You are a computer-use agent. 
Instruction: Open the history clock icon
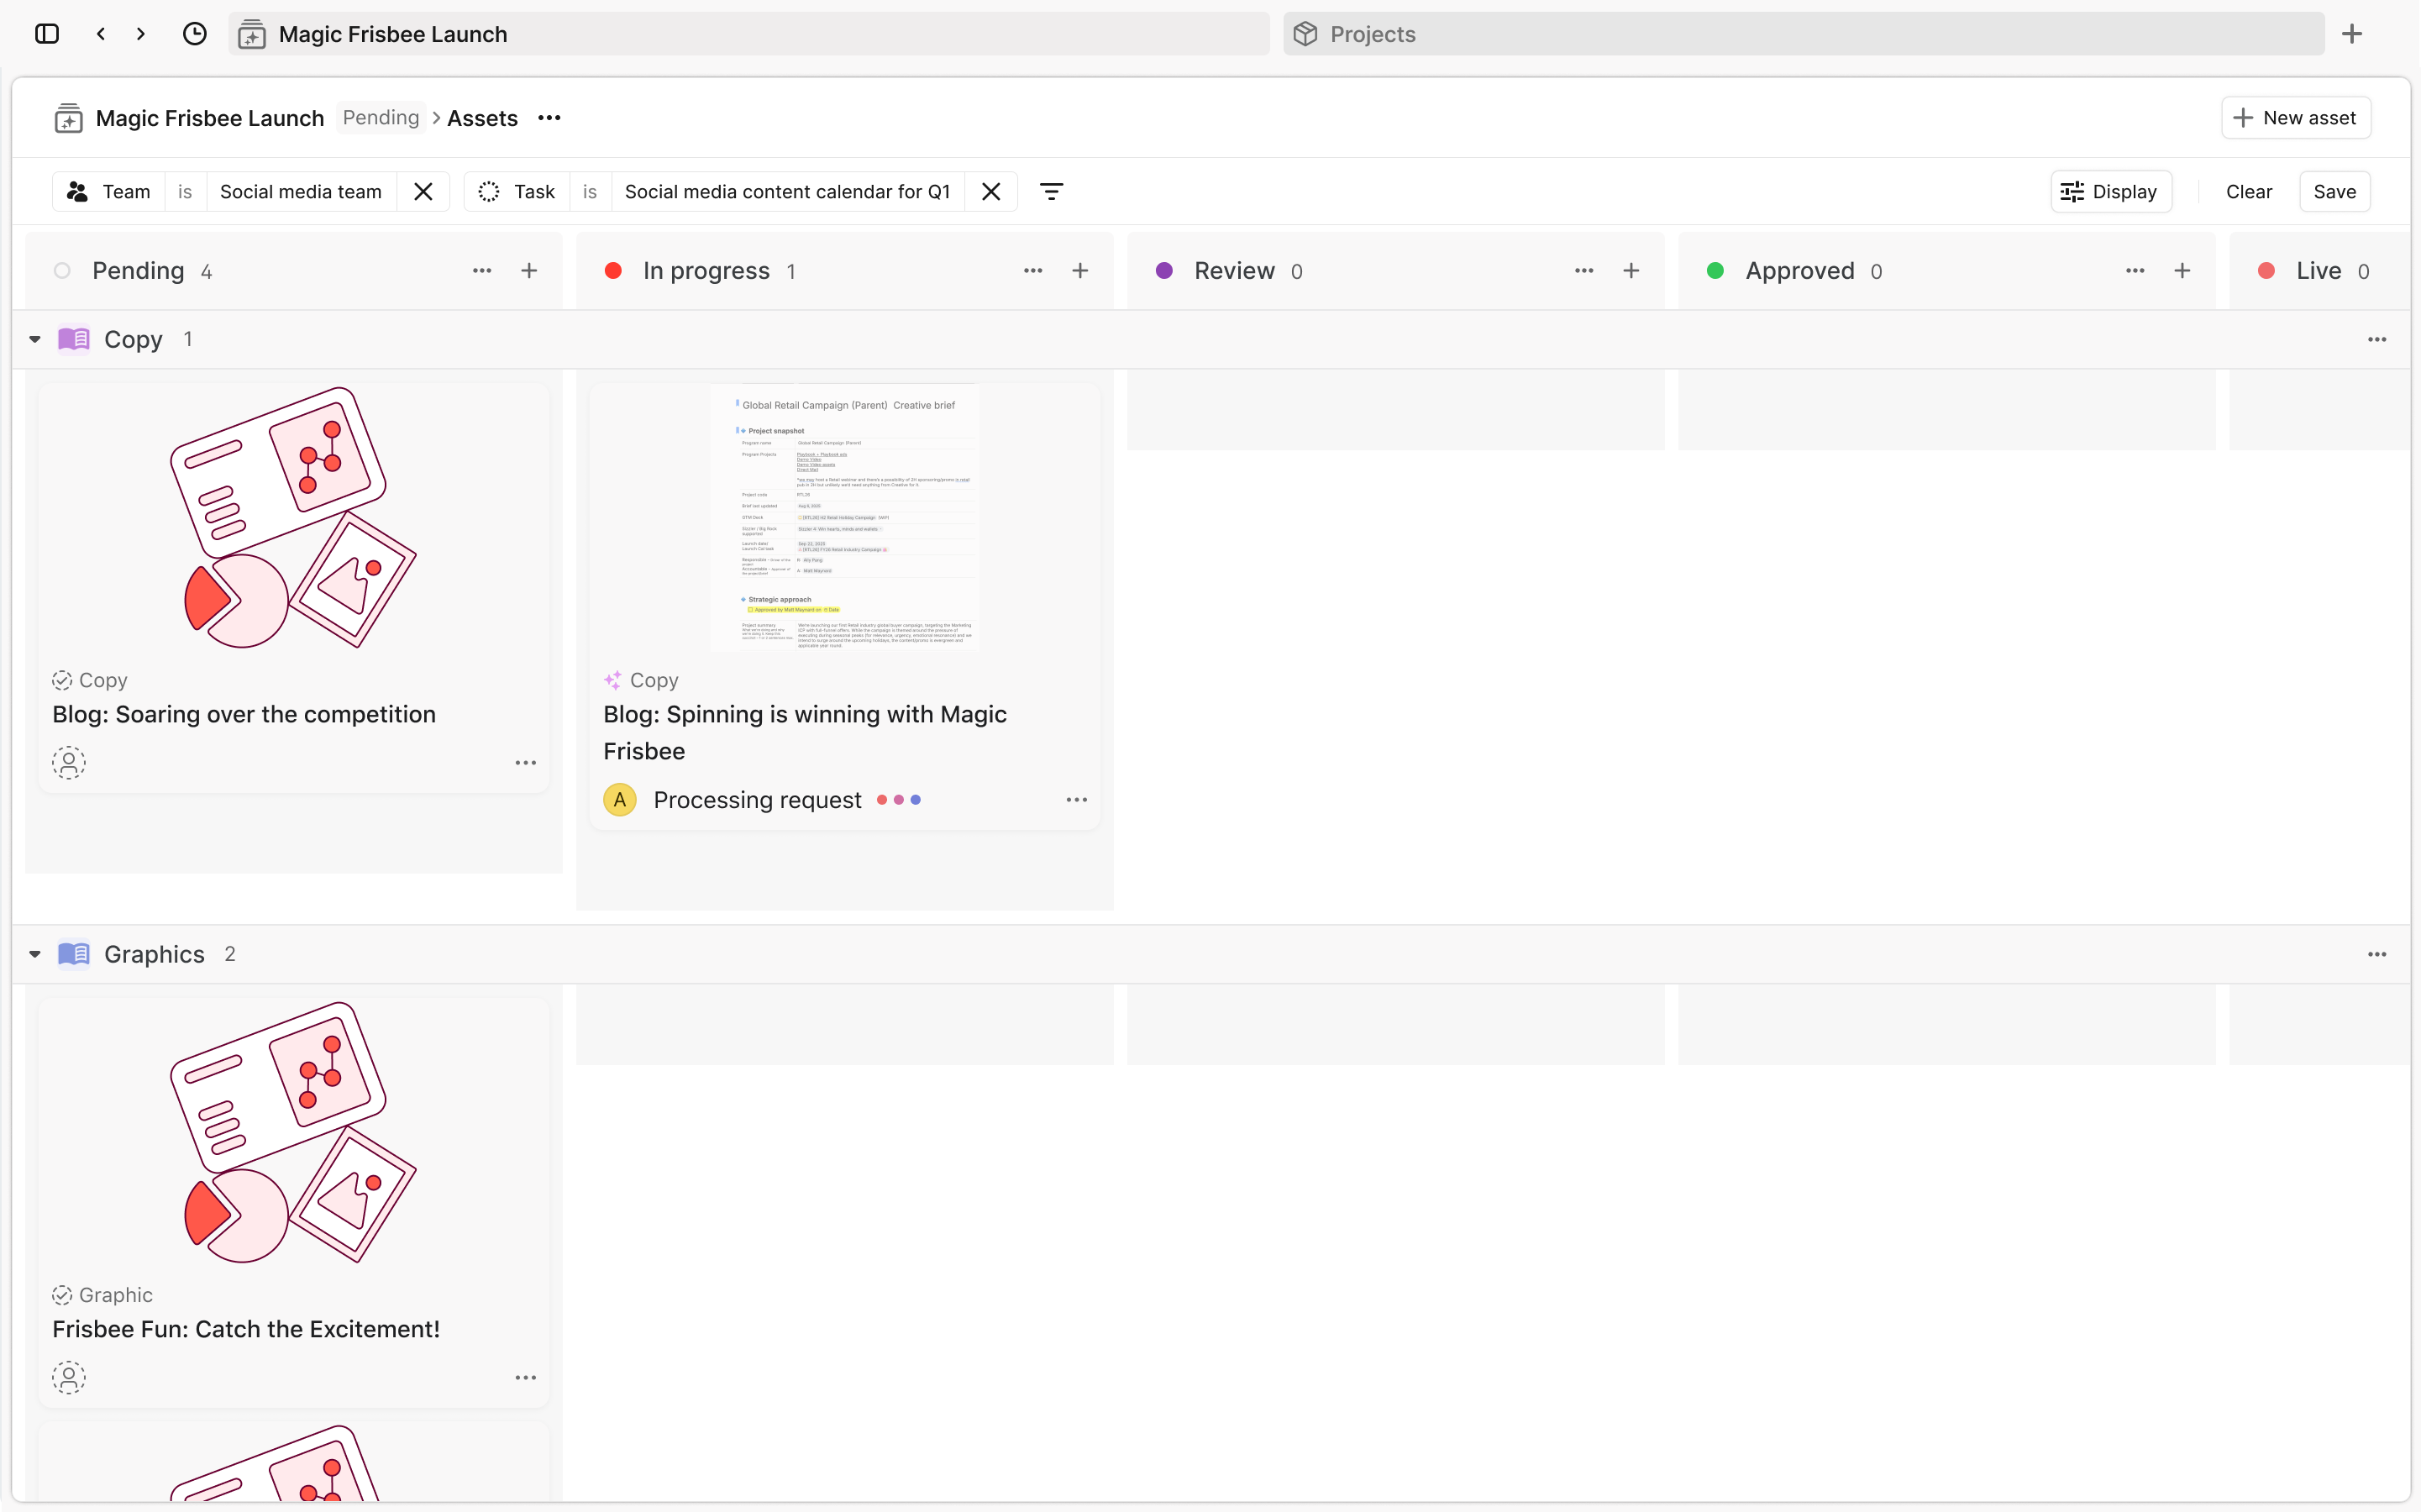195,34
